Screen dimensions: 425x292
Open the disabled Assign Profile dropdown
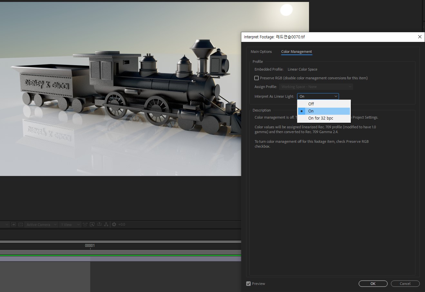click(x=316, y=87)
